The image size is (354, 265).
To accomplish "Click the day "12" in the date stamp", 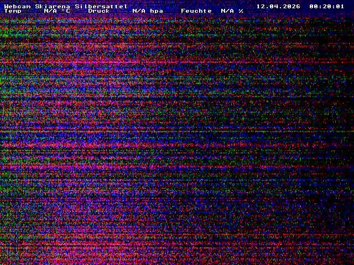I will (x=261, y=6).
